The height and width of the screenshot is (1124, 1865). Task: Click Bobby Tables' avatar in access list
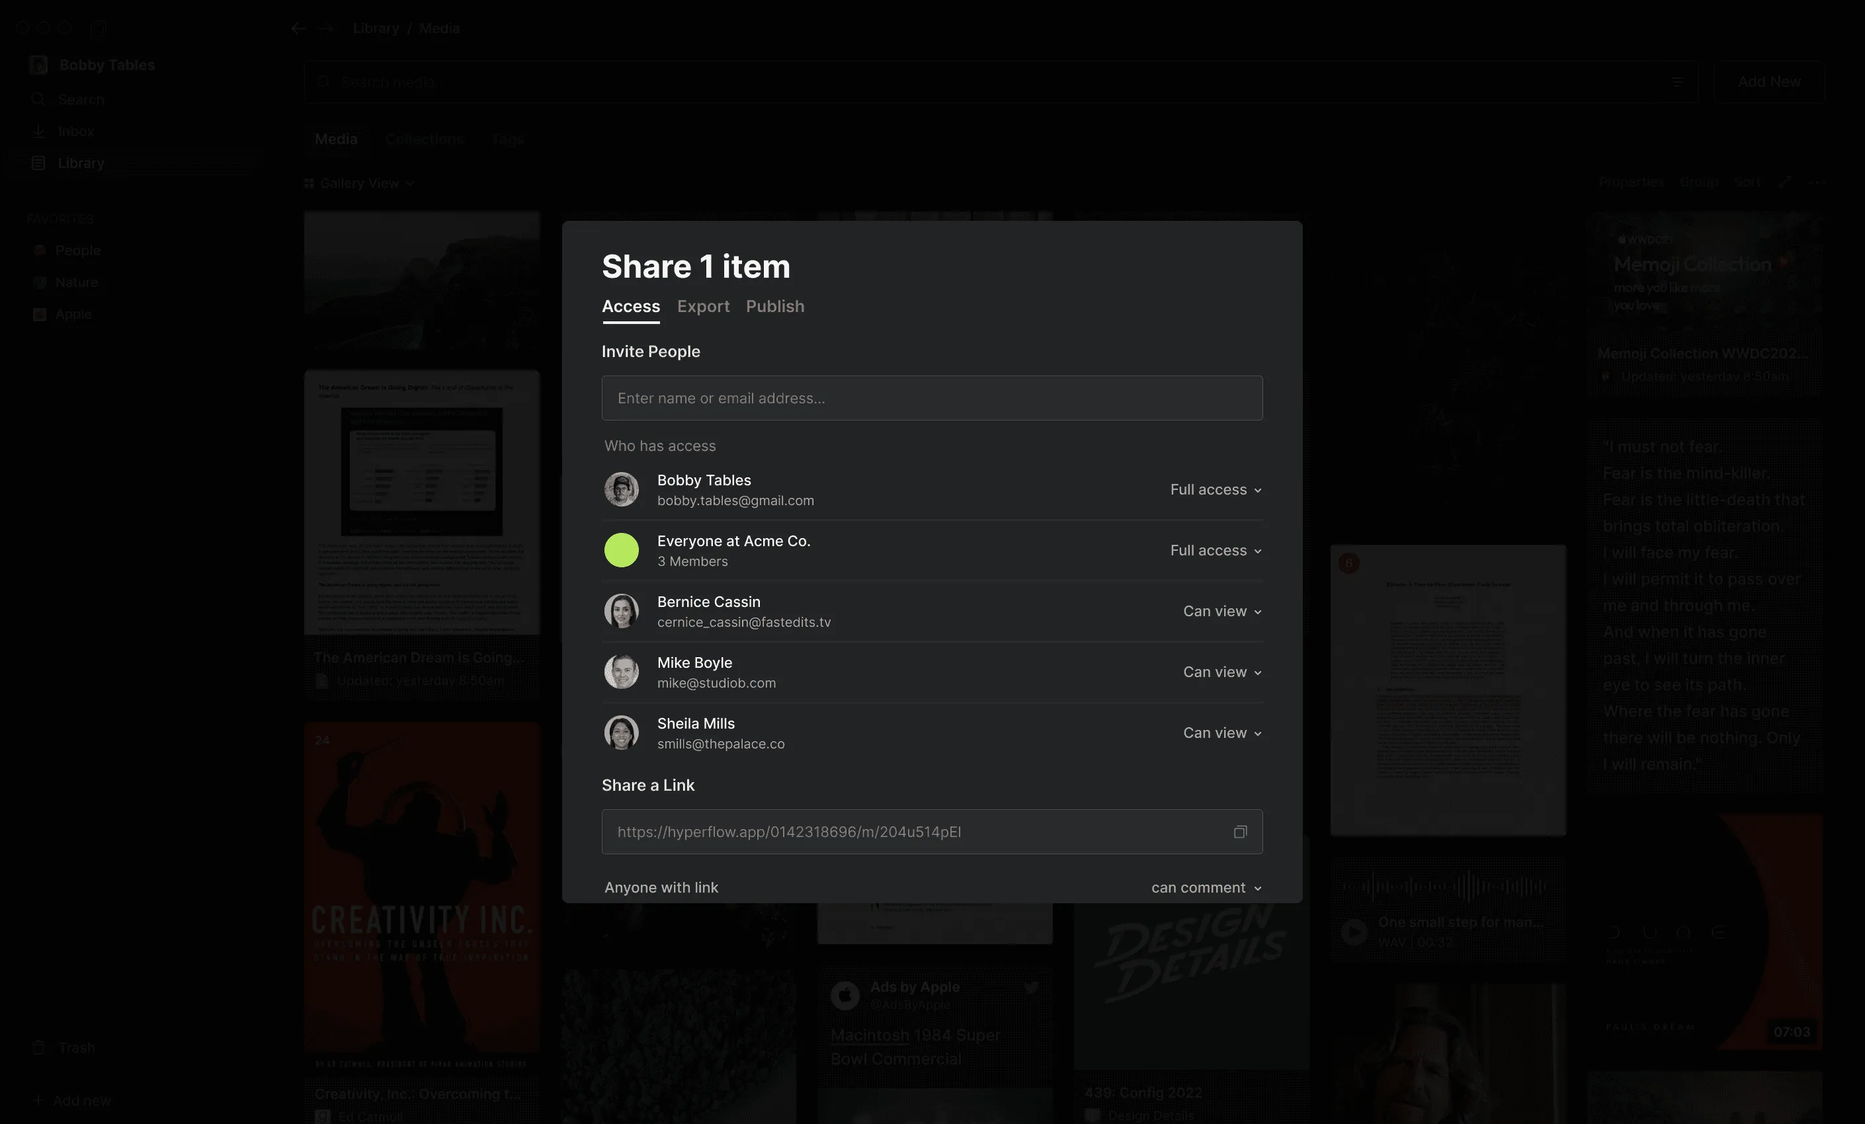point(622,490)
